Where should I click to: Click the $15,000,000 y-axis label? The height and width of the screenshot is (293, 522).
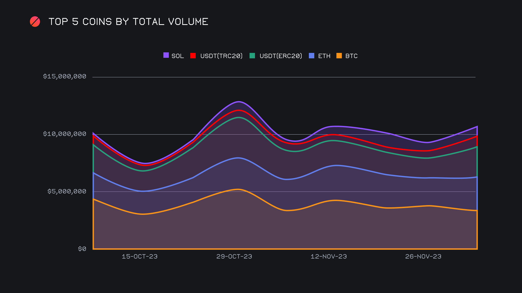pos(65,77)
